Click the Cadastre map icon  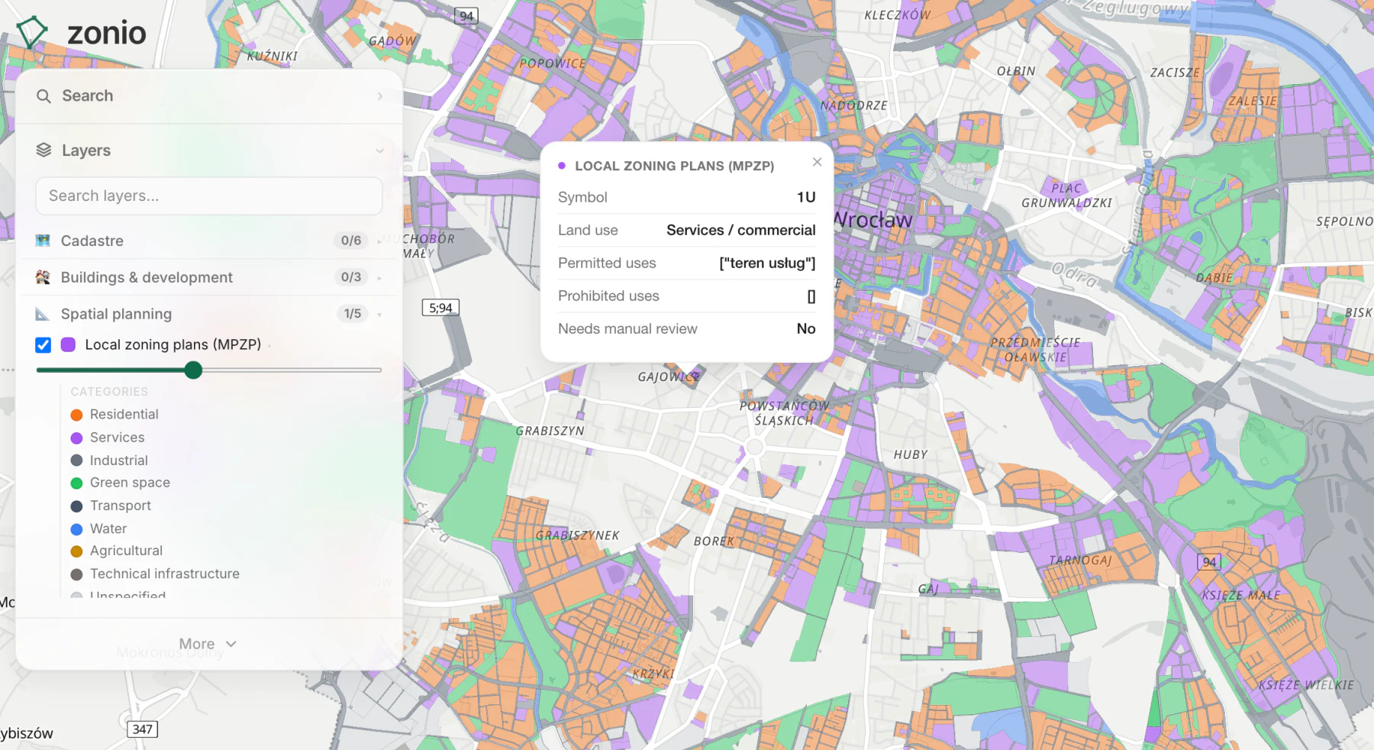click(x=43, y=241)
